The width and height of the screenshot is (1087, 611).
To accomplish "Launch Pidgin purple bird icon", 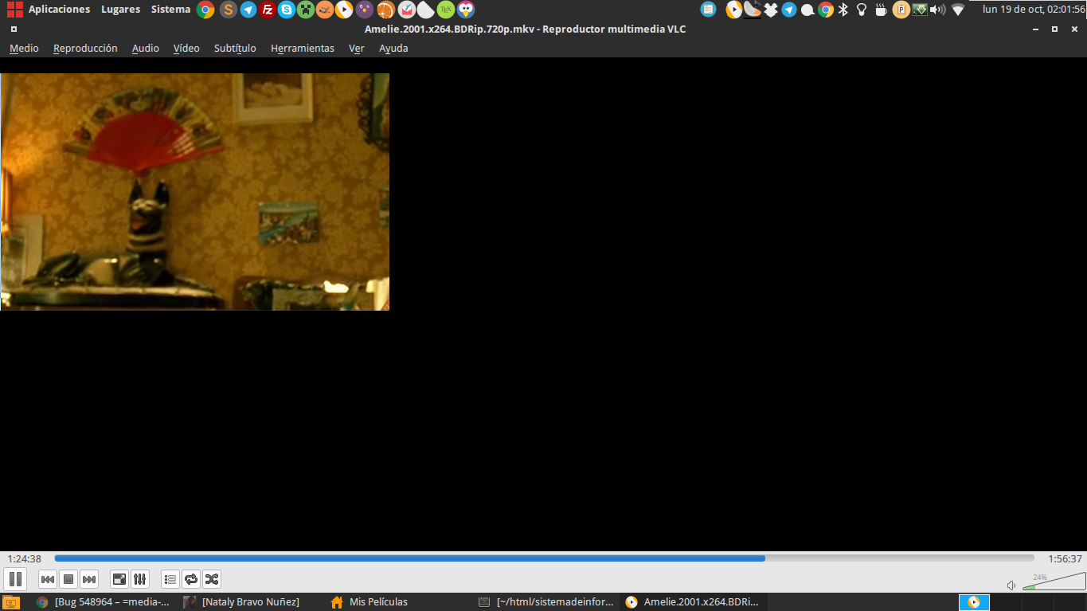I will click(x=364, y=10).
